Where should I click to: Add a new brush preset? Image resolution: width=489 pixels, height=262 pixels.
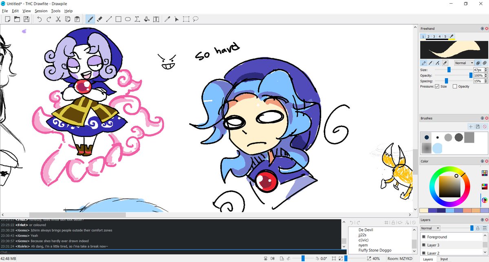tap(471, 127)
